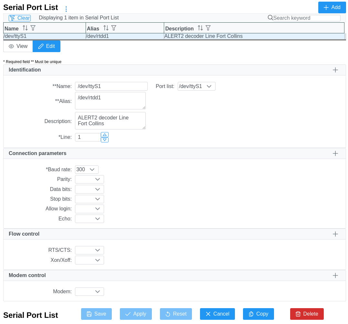
Task: Collapse the Identification section
Action: (x=335, y=70)
